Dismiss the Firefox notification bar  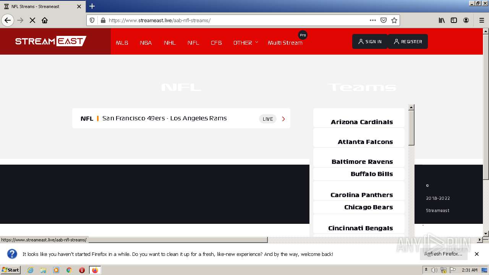(x=477, y=254)
